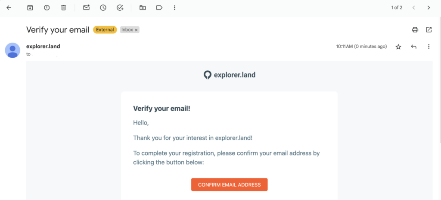Move the email to a folder
441x200 pixels.
point(143,8)
